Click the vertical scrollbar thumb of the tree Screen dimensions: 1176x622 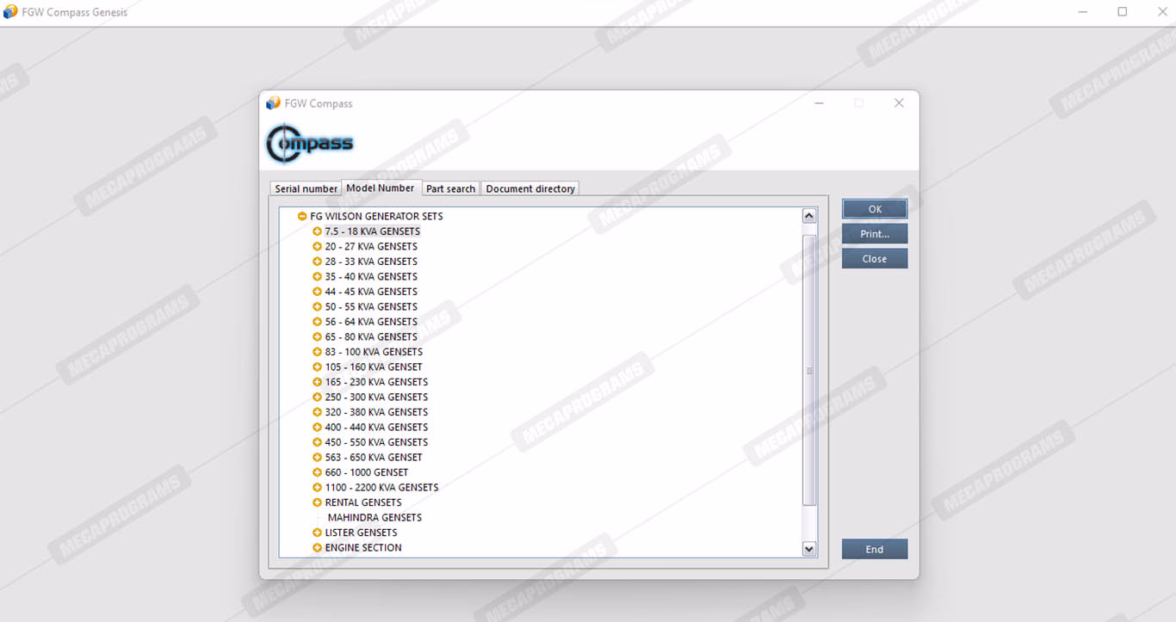pyautogui.click(x=809, y=370)
